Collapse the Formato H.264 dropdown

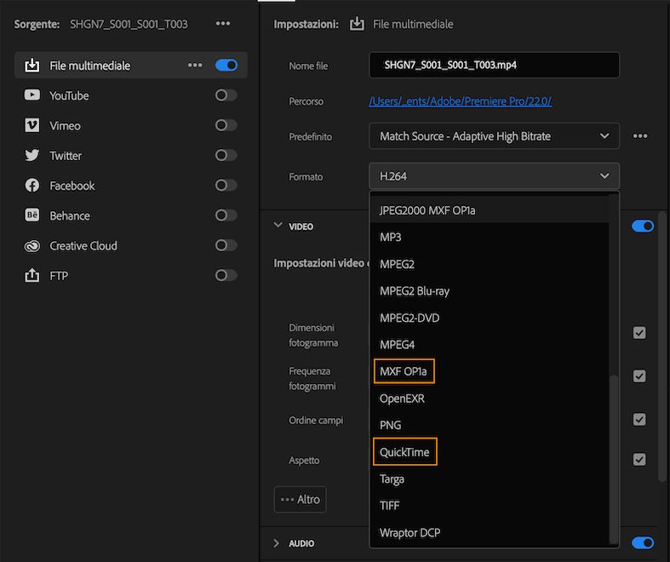tap(494, 176)
